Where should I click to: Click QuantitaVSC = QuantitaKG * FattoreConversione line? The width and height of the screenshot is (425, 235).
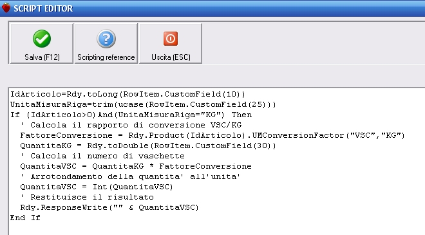click(x=136, y=166)
